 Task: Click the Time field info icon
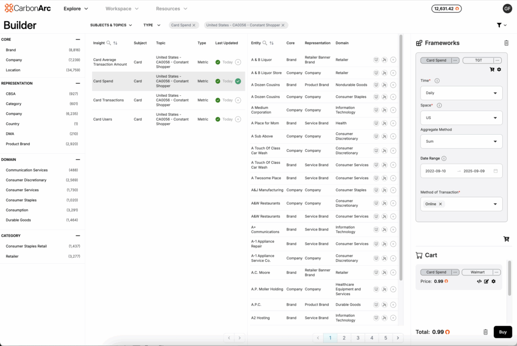click(437, 81)
